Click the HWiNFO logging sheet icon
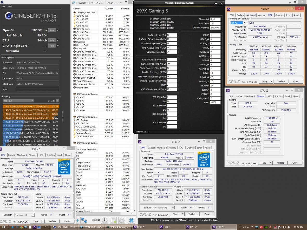The width and height of the screenshot is (307, 230). (113, 220)
